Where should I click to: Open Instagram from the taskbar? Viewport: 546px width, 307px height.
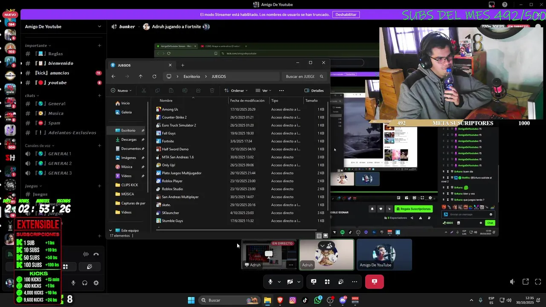tap(292, 300)
